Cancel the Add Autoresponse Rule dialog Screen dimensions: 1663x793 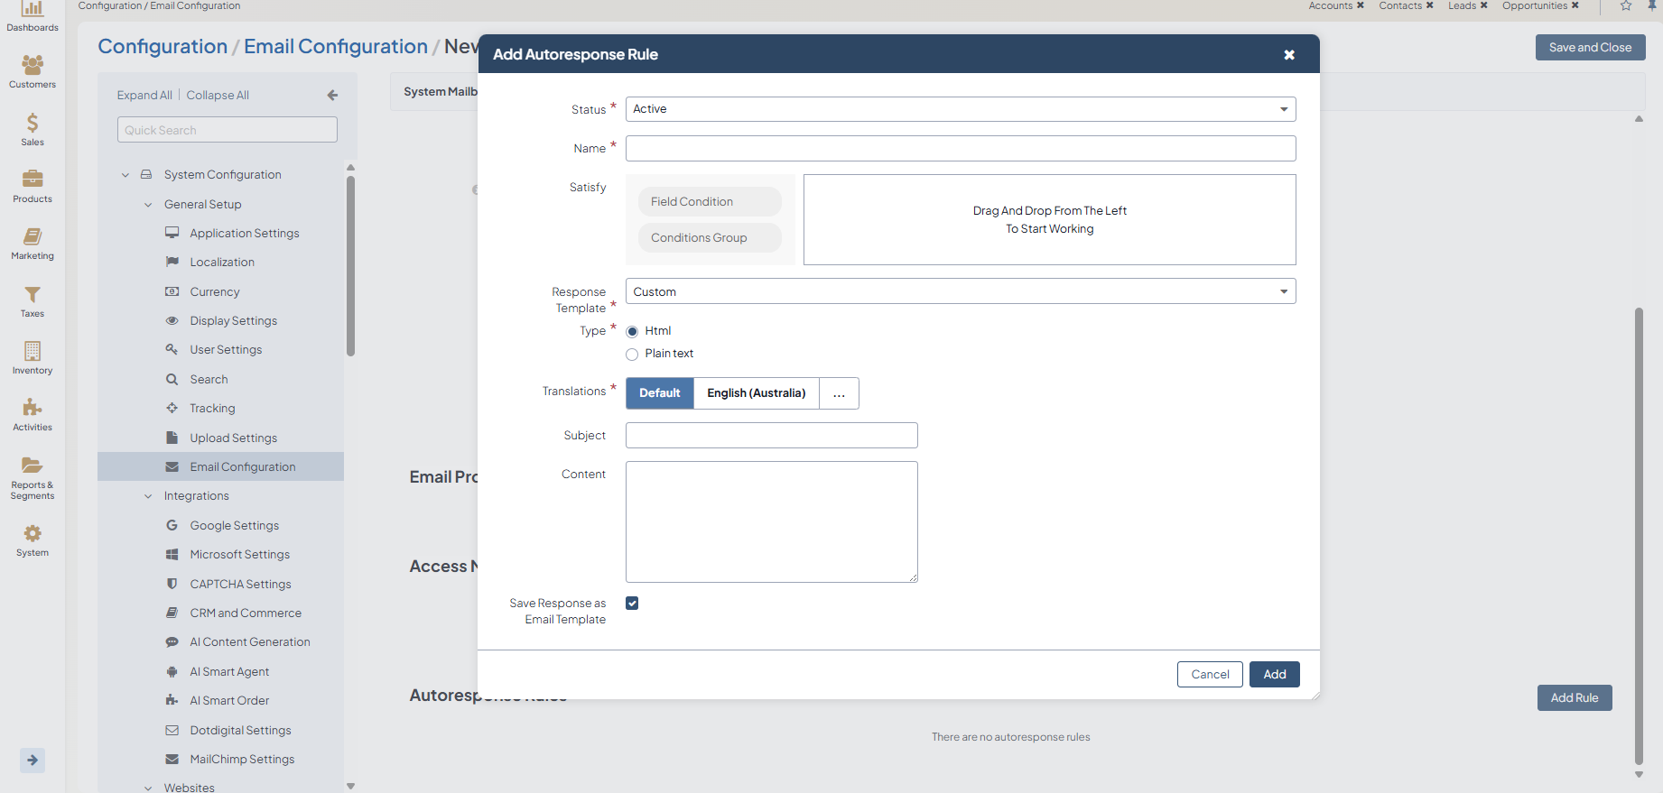(1209, 675)
